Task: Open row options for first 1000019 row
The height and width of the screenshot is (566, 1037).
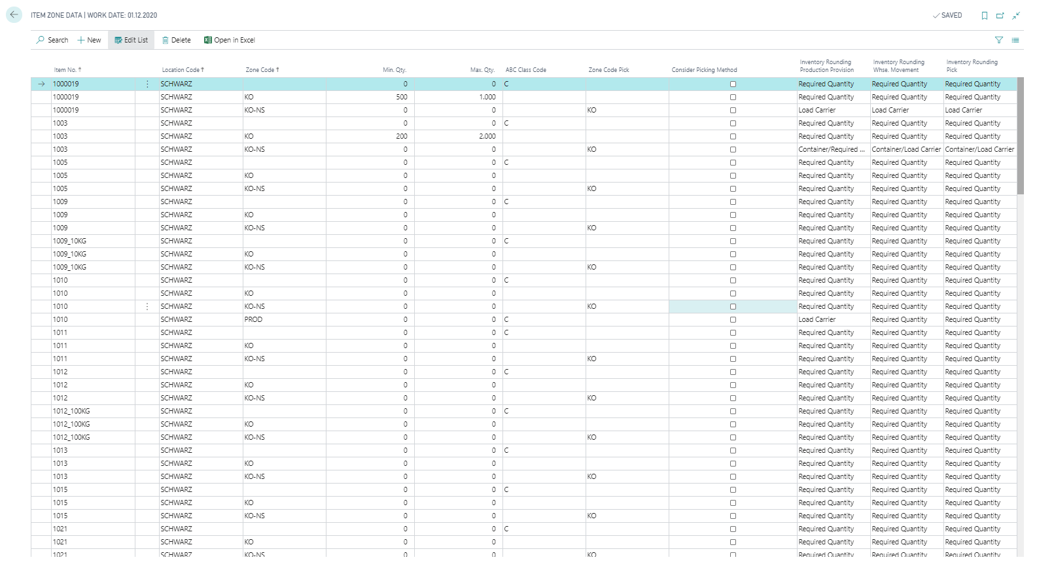Action: coord(147,84)
